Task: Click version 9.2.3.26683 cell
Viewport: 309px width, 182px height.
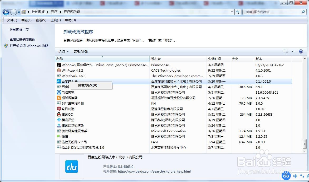Action: tap(264, 114)
